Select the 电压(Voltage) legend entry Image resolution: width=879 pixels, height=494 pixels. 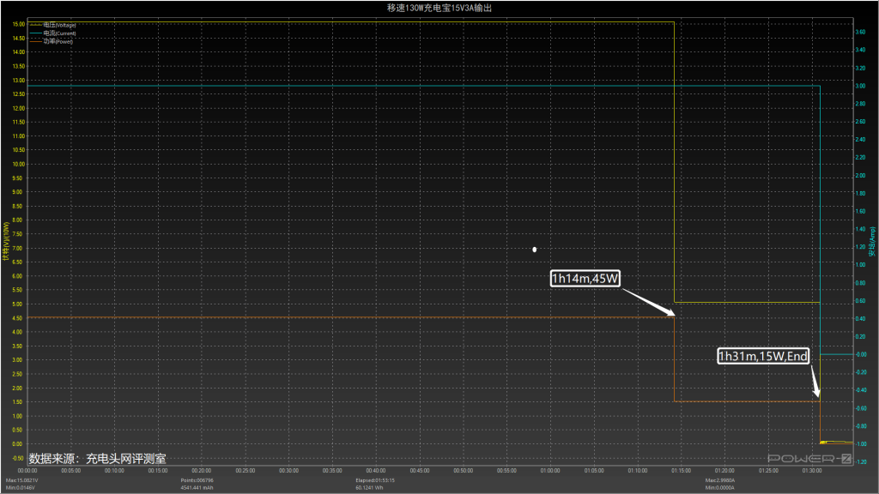[53, 25]
